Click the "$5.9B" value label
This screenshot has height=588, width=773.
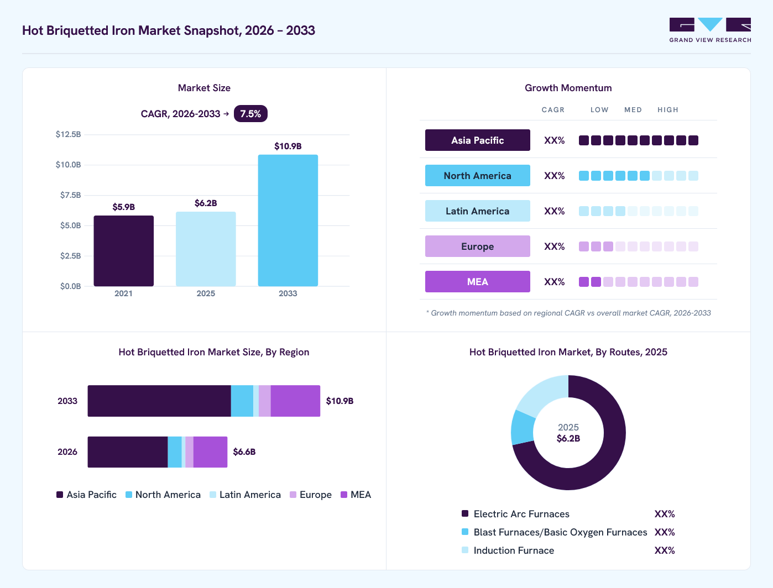pos(124,207)
